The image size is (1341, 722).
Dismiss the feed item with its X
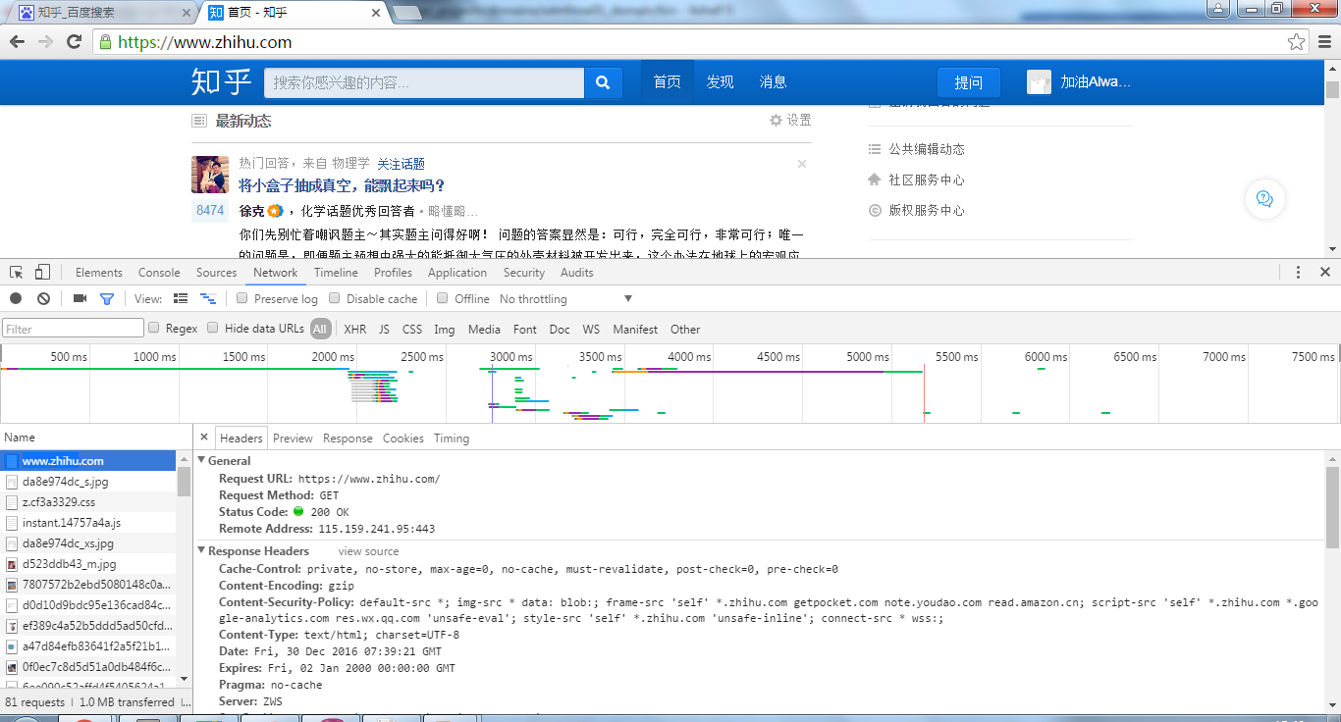pyautogui.click(x=802, y=164)
